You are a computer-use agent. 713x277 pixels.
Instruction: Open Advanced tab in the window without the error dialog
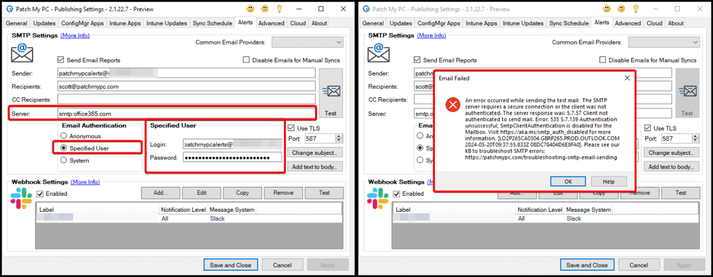pyautogui.click(x=271, y=23)
